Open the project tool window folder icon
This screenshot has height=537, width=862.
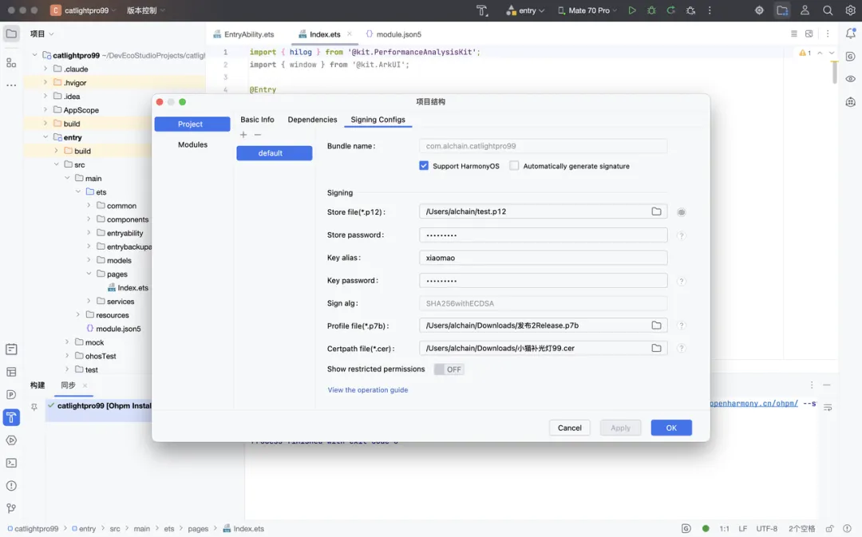click(11, 34)
